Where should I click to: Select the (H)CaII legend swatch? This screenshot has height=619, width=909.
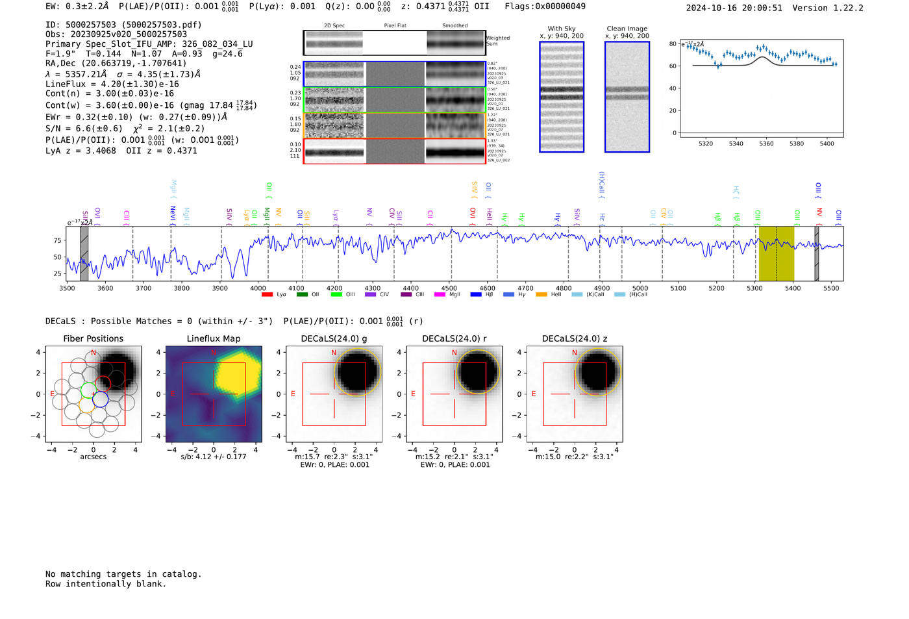620,295
